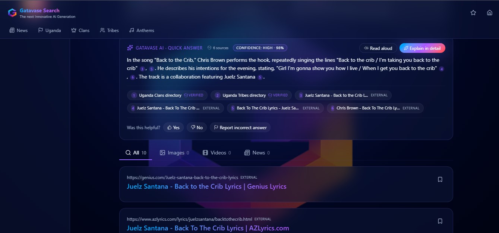Viewport: 499px width, 233px height.
Task: Click the Read aloud button
Action: (x=378, y=48)
